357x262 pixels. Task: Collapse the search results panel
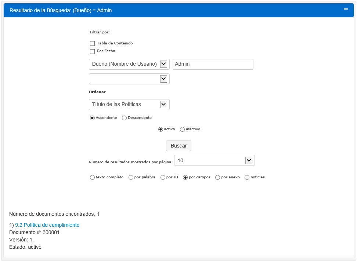(345, 9)
